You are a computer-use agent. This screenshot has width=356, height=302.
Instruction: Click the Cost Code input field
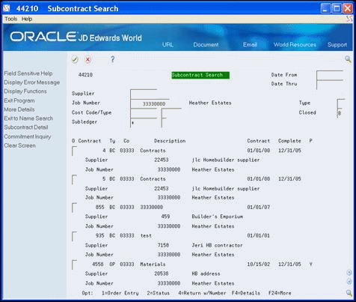coord(144,113)
